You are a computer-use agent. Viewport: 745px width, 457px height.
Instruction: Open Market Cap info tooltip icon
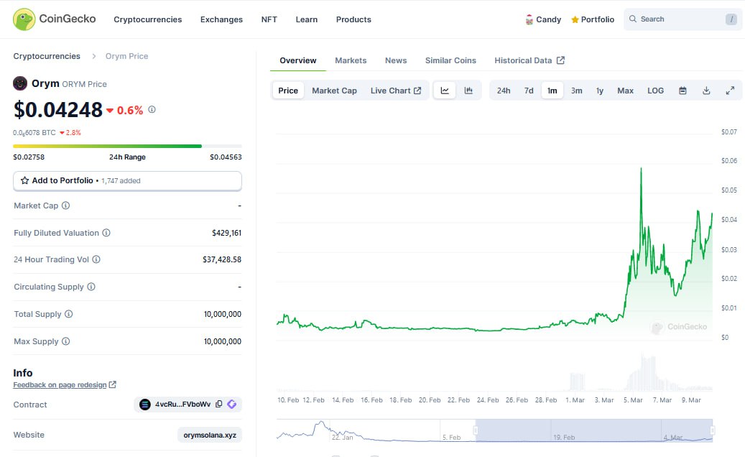click(65, 206)
